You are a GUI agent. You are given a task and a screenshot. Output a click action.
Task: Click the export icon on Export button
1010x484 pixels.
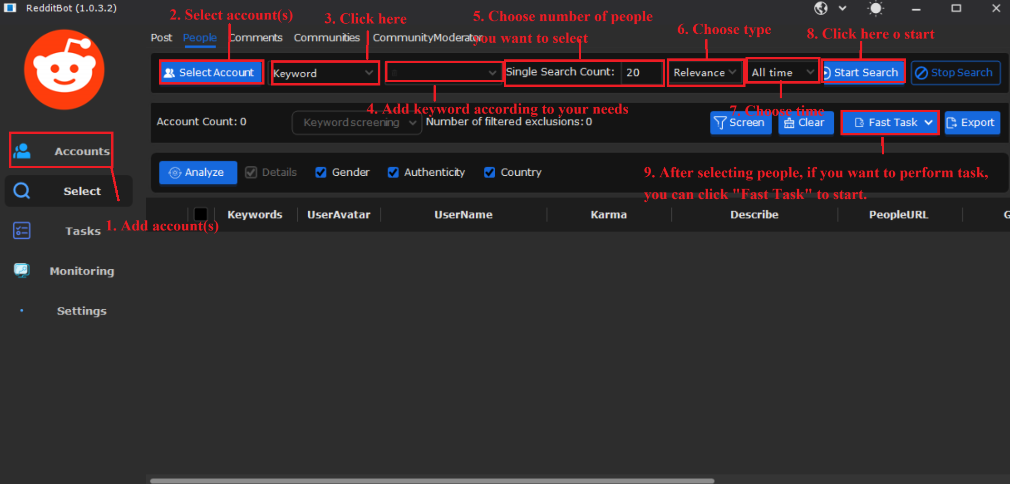(x=952, y=123)
